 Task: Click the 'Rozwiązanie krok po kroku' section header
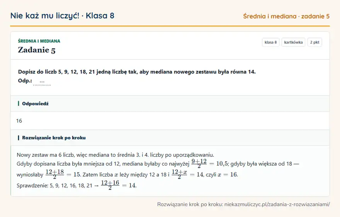54,138
